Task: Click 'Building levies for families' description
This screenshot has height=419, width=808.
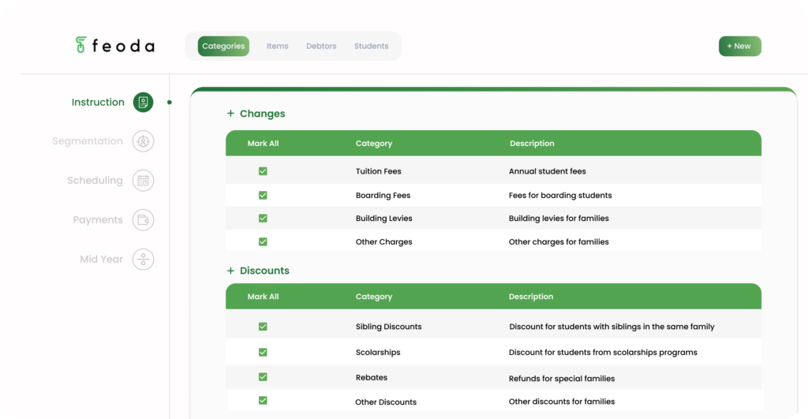Action: point(559,219)
